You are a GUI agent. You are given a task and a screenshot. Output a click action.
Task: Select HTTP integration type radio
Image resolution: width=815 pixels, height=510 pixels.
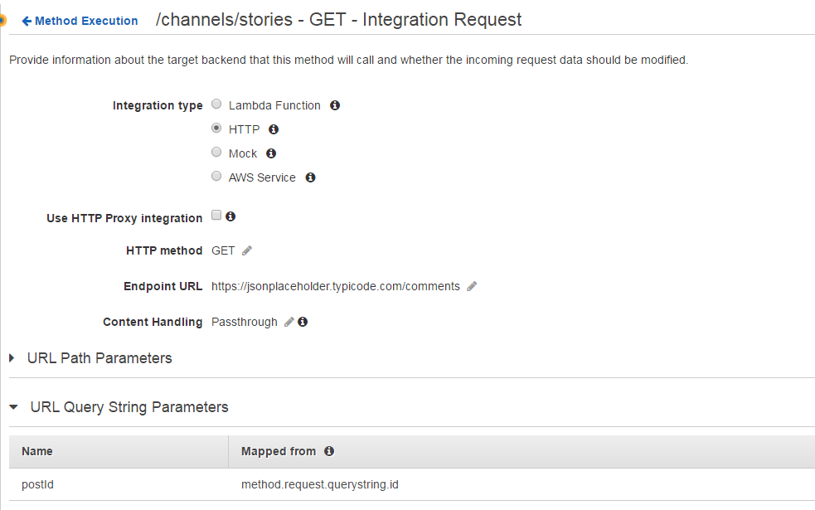click(216, 129)
